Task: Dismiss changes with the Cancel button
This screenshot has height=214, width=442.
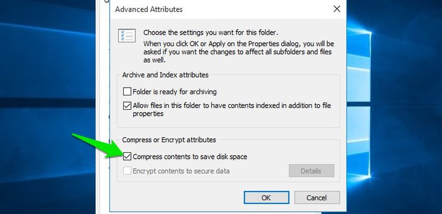Action: click(317, 197)
